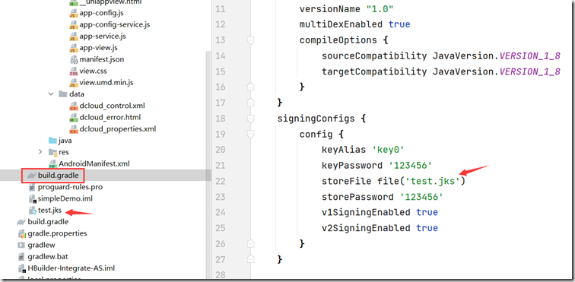The height and width of the screenshot is (282, 575).
Task: Click the res folder icon
Action: click(x=52, y=152)
